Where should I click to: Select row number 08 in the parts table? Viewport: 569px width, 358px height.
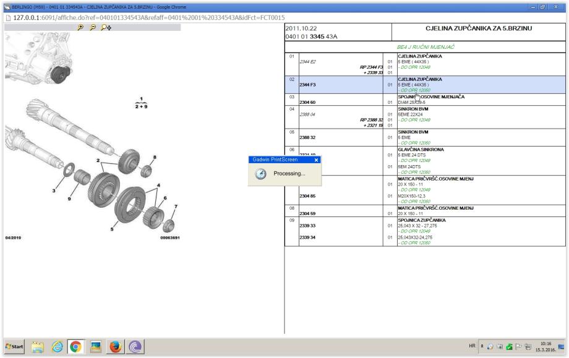click(292, 208)
